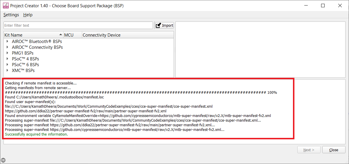Image resolution: width=349 pixels, height=164 pixels.
Task: Click the manifest.loc path log line
Action: [54, 97]
